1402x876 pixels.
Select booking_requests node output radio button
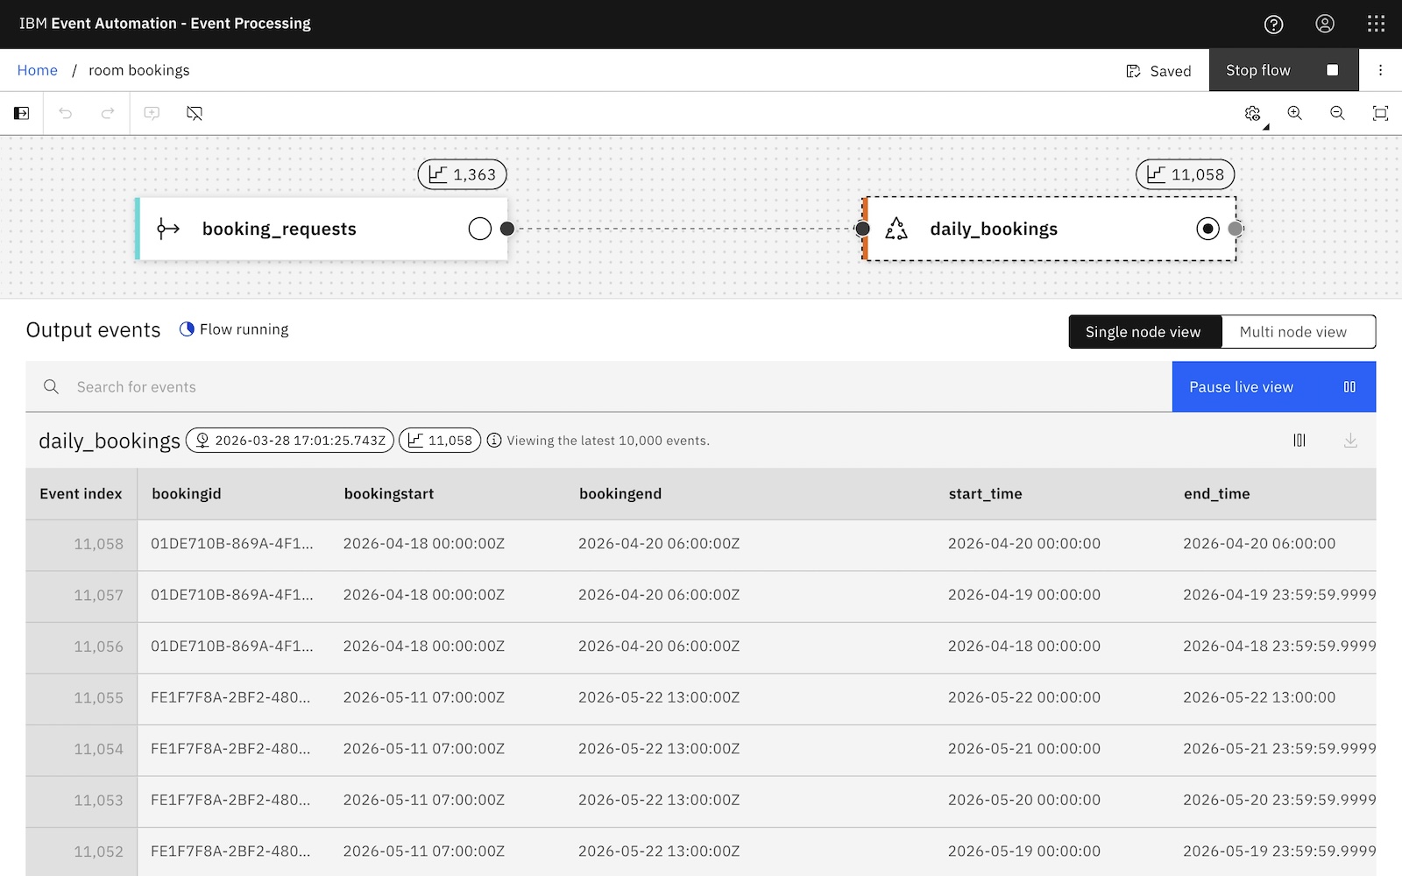coord(480,229)
